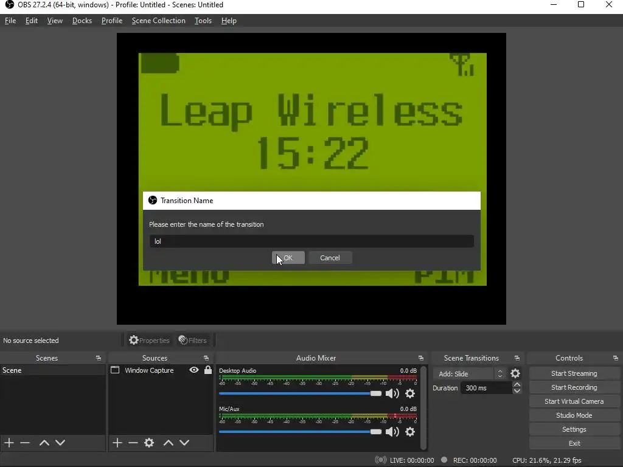
Task: Pop out the Scenes dock
Action: click(99, 358)
